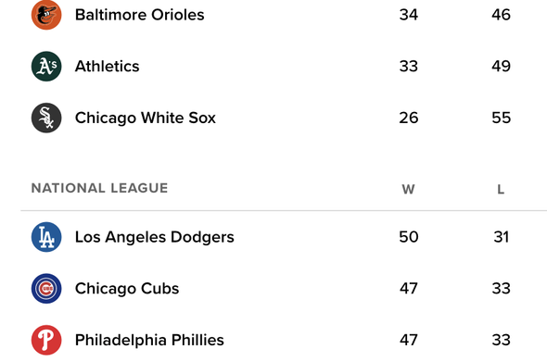Open the Los Angeles Dodgers logo

[x=46, y=237]
